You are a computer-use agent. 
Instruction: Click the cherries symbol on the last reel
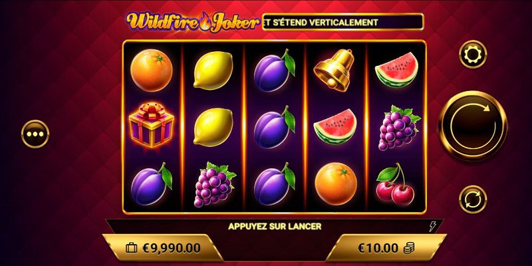click(396, 184)
